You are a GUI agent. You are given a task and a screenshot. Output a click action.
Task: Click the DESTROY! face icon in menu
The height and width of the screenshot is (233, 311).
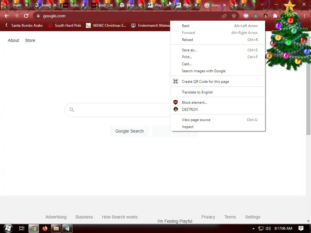tap(176, 109)
